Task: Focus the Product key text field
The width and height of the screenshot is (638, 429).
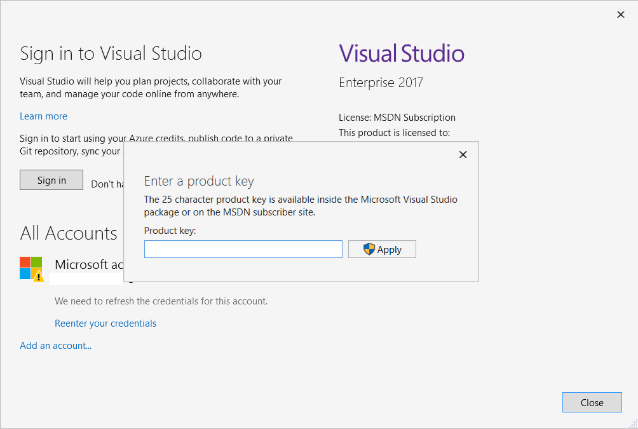Action: coord(243,249)
